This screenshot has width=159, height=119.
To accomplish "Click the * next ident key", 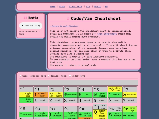I will 26,114.
